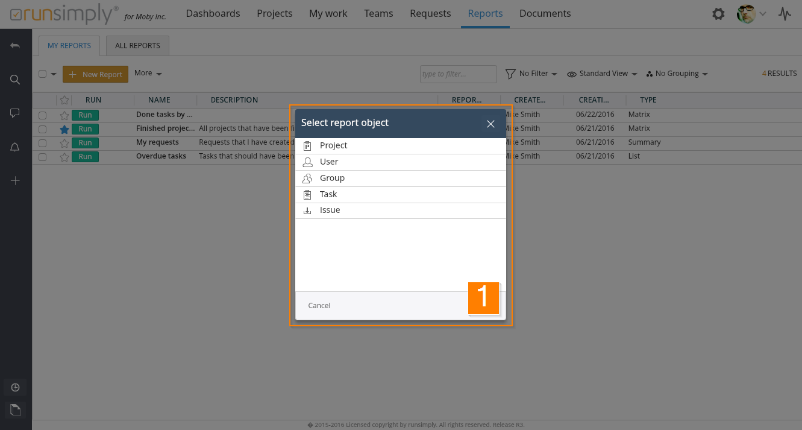Viewport: 802px width, 430px height.
Task: Star the Done tasks report
Action: (64, 115)
